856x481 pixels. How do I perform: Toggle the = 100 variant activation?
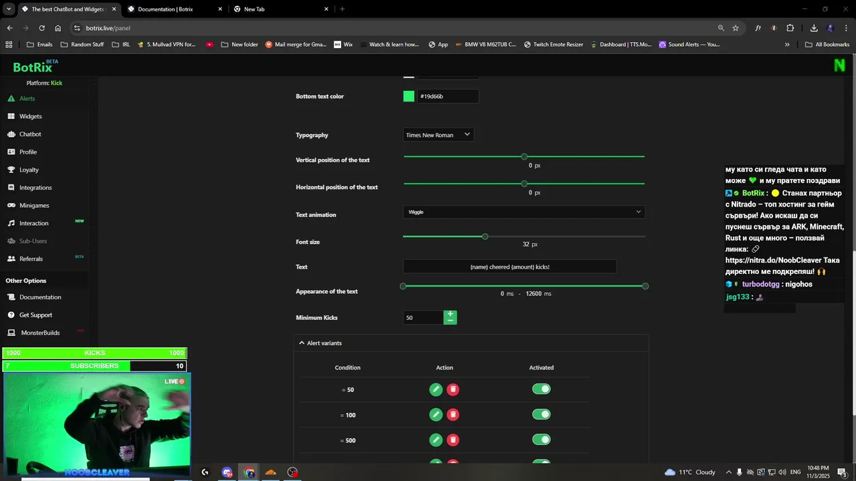(541, 414)
